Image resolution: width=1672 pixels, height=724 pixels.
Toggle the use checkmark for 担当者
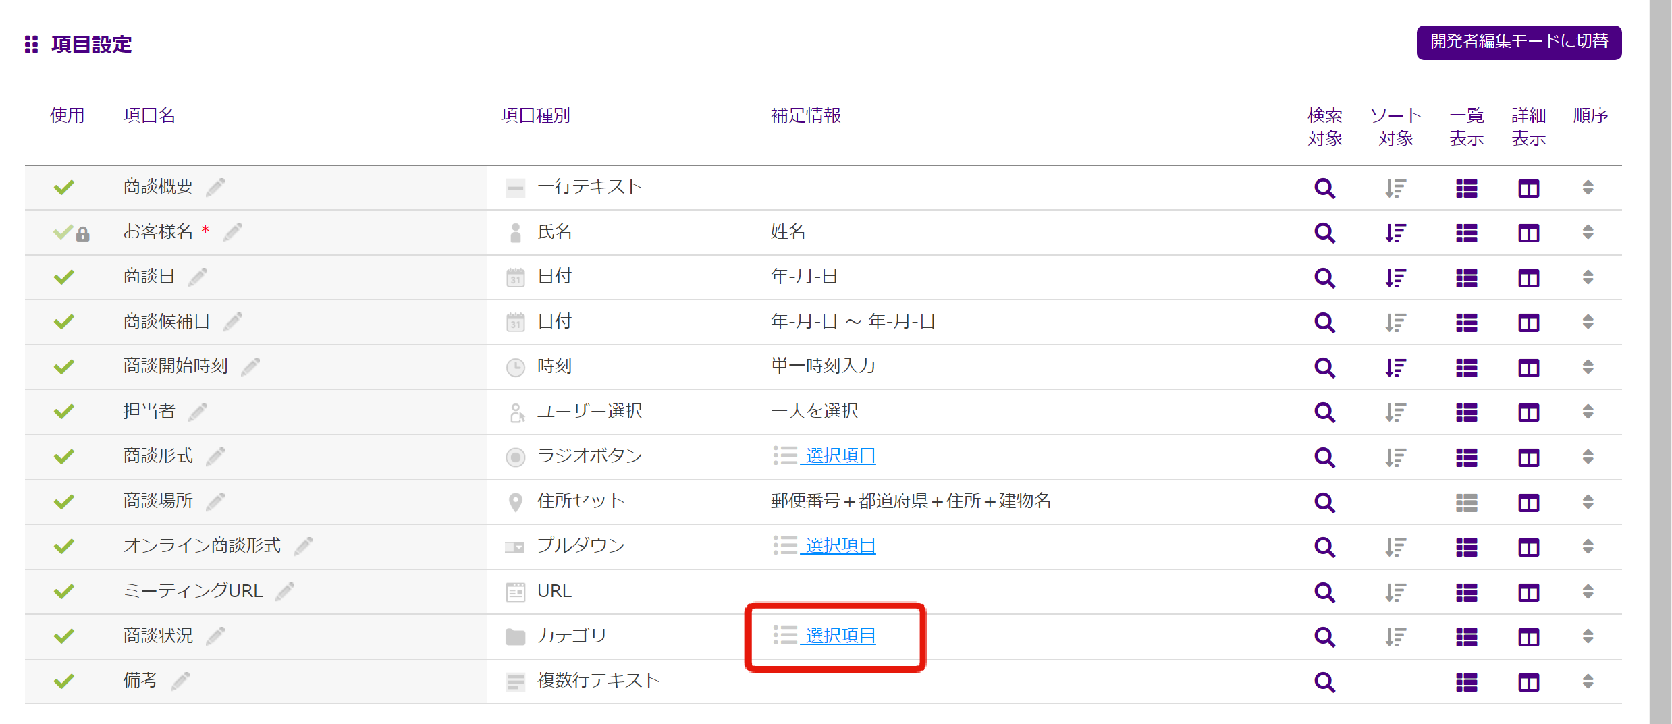(x=64, y=412)
